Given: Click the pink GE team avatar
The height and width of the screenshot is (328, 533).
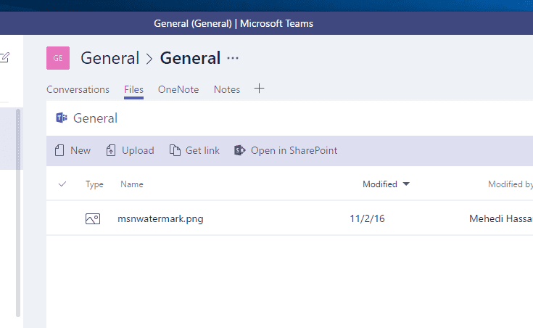Looking at the screenshot, I should click(x=58, y=58).
